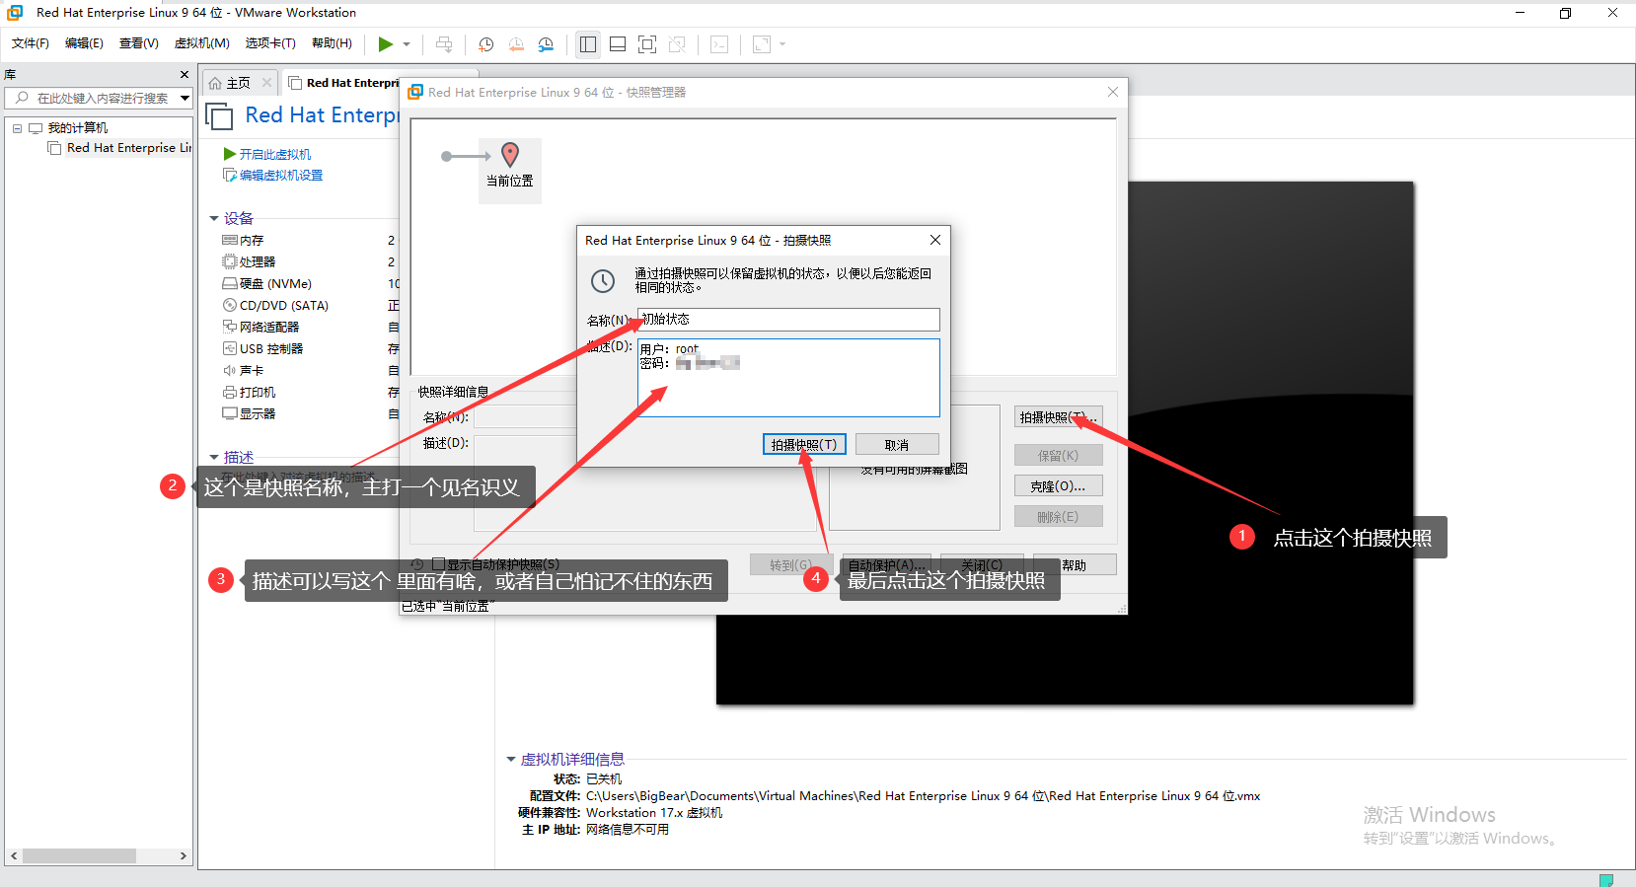Click 保留(K) in snapshot manager
The height and width of the screenshot is (887, 1636).
[x=1058, y=456]
